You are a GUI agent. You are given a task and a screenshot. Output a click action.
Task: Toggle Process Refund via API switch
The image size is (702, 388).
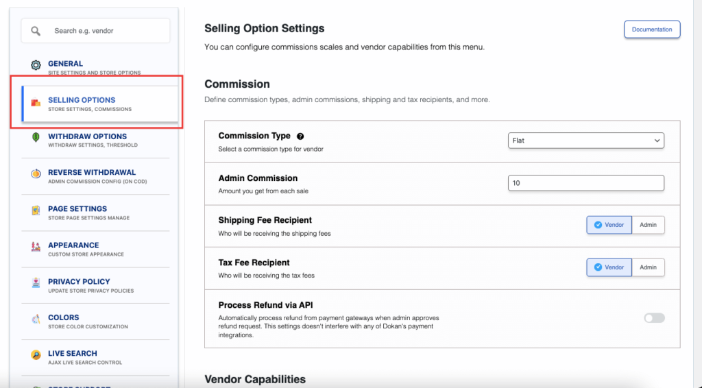pyautogui.click(x=654, y=318)
